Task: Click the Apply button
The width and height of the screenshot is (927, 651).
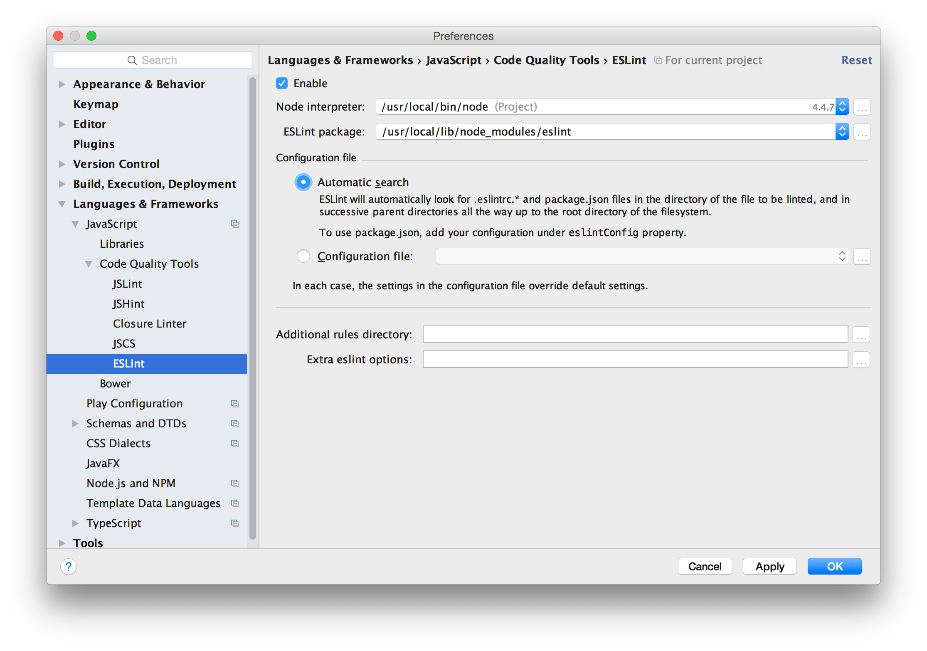Action: [x=769, y=567]
